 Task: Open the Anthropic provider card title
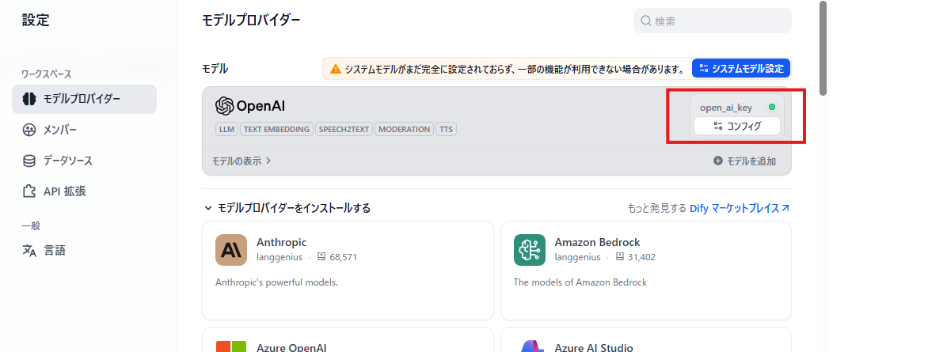(281, 242)
